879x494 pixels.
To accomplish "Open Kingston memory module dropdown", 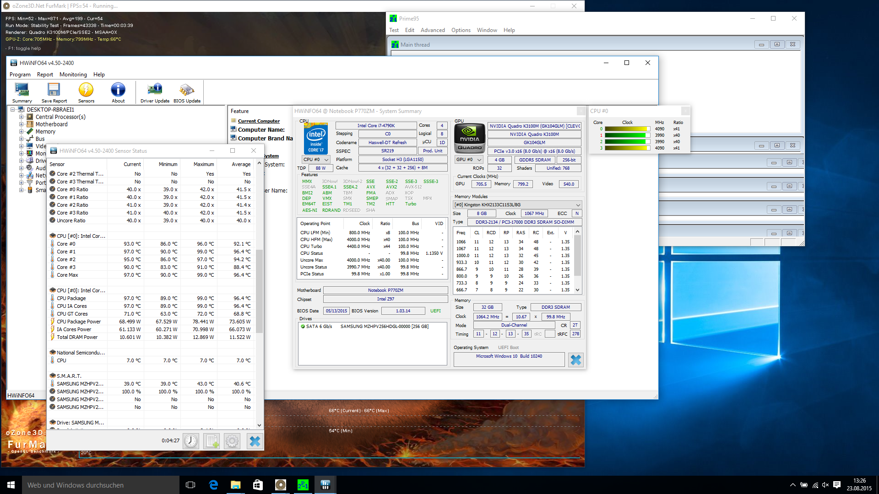I will coord(517,205).
